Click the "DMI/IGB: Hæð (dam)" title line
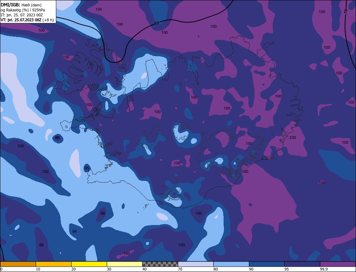 coord(21,5)
